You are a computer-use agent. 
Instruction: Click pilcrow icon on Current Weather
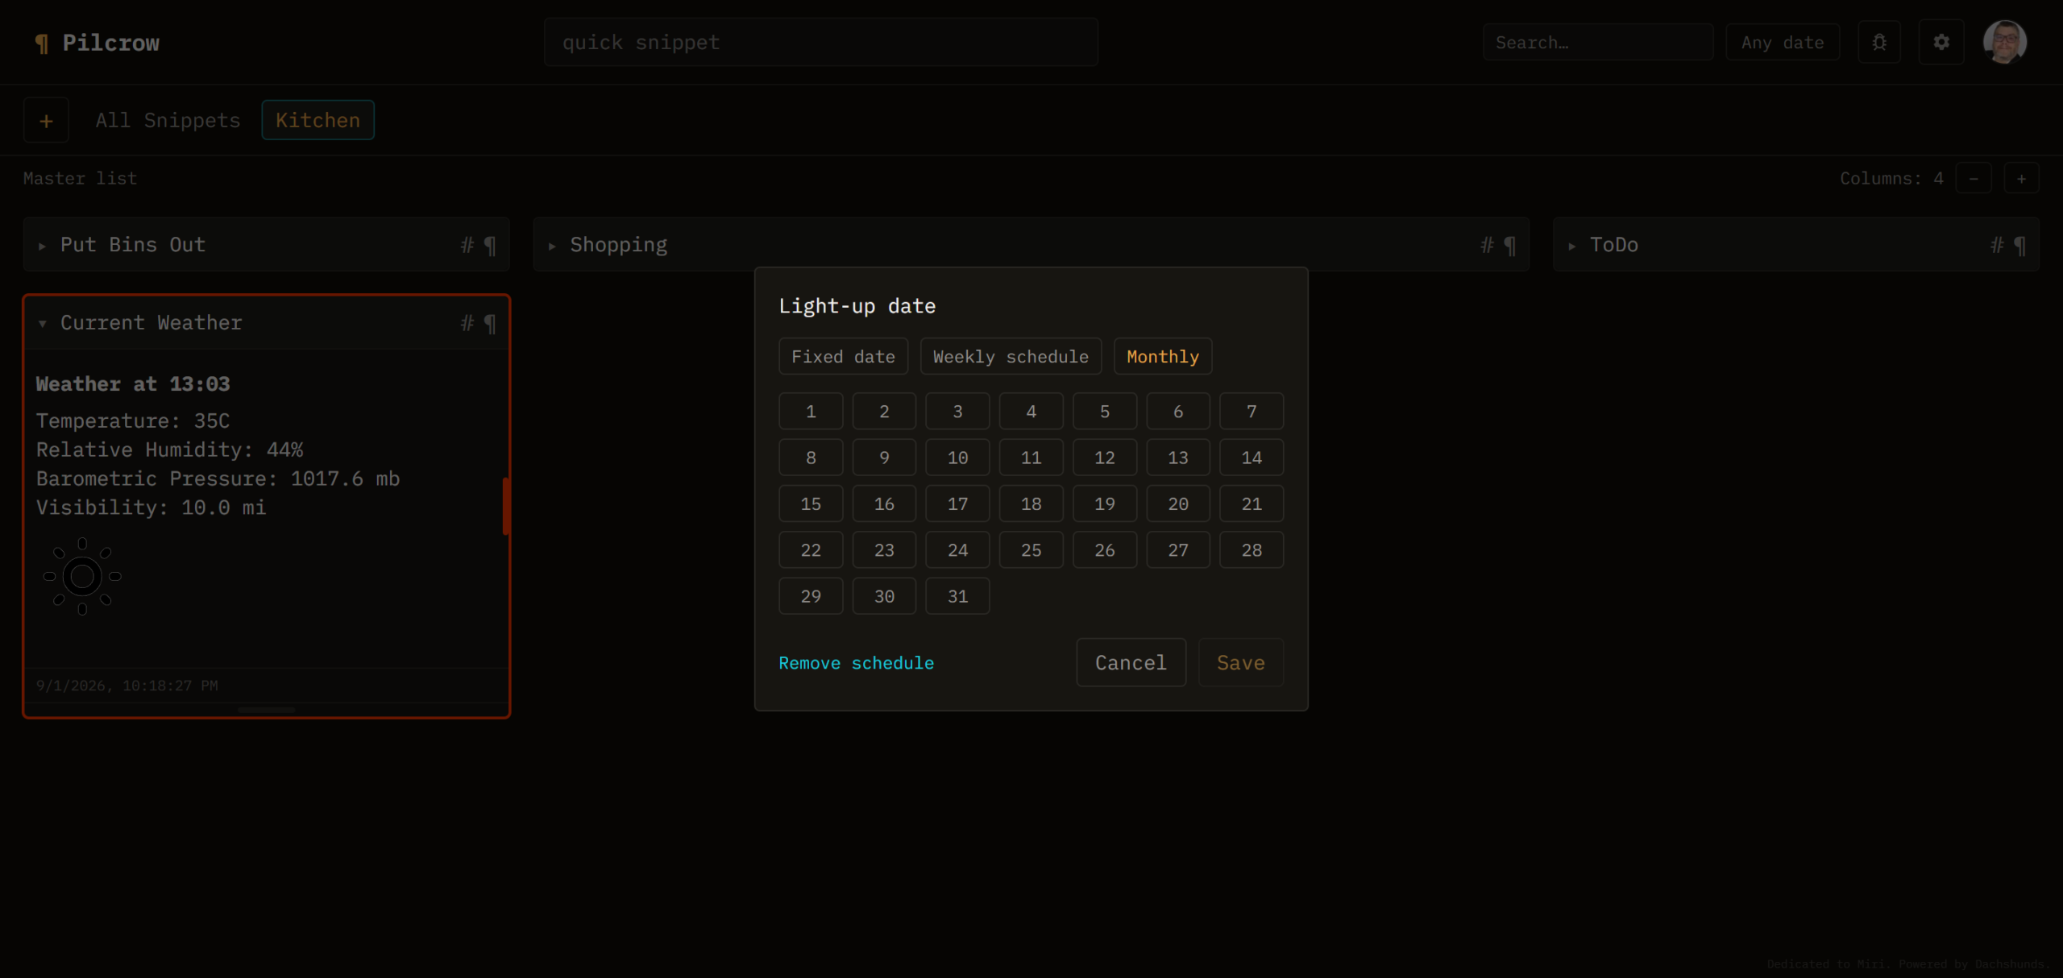(490, 323)
